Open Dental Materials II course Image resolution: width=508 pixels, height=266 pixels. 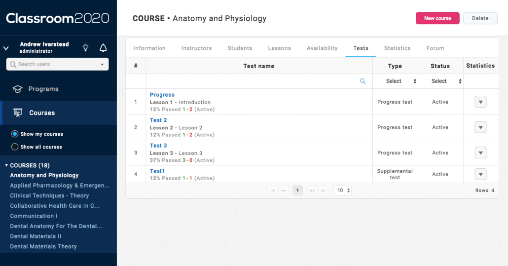(x=36, y=236)
